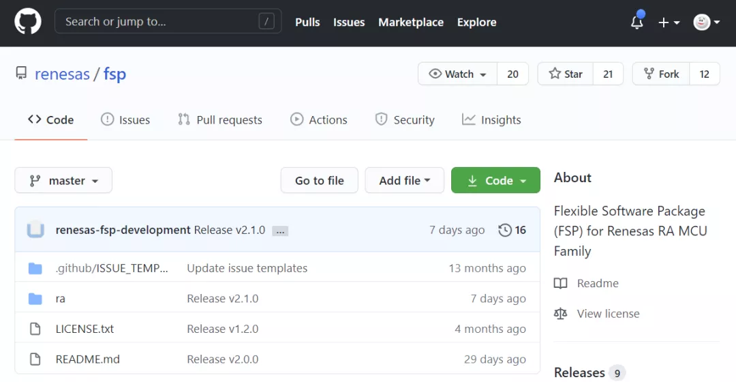Open Pulls in top navigation
The height and width of the screenshot is (382, 736).
point(307,22)
